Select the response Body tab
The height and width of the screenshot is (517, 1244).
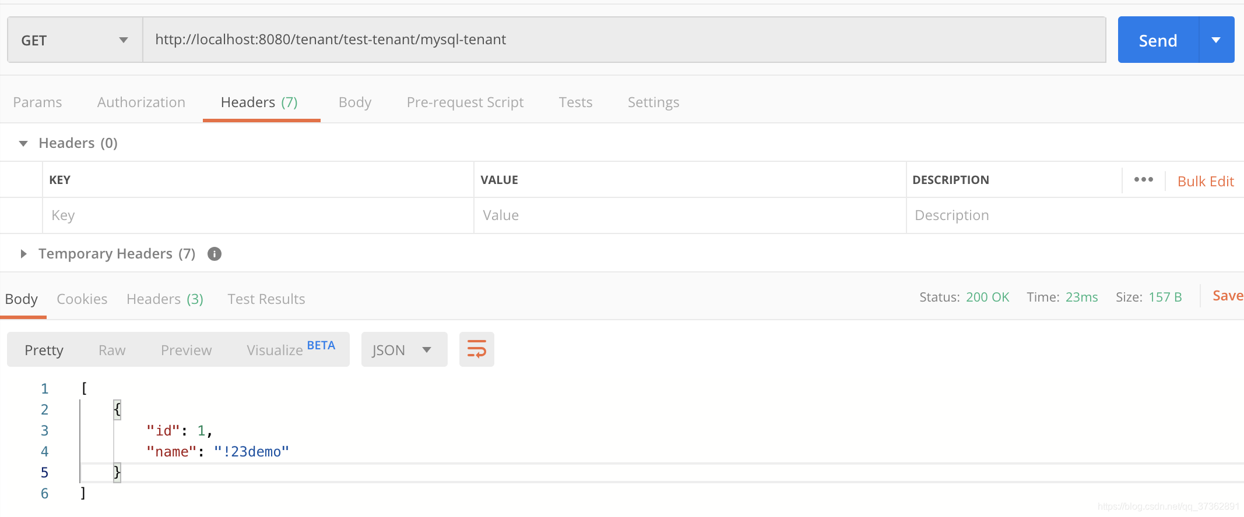tap(22, 299)
